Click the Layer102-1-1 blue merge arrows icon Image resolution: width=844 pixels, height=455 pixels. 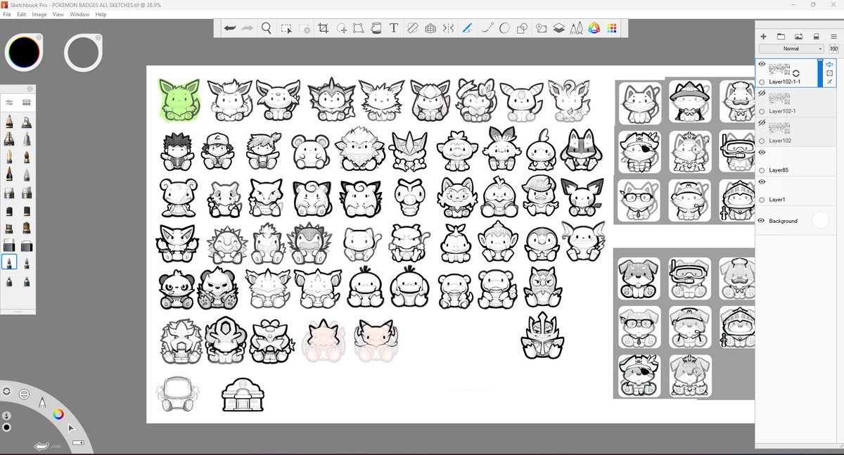[x=830, y=64]
